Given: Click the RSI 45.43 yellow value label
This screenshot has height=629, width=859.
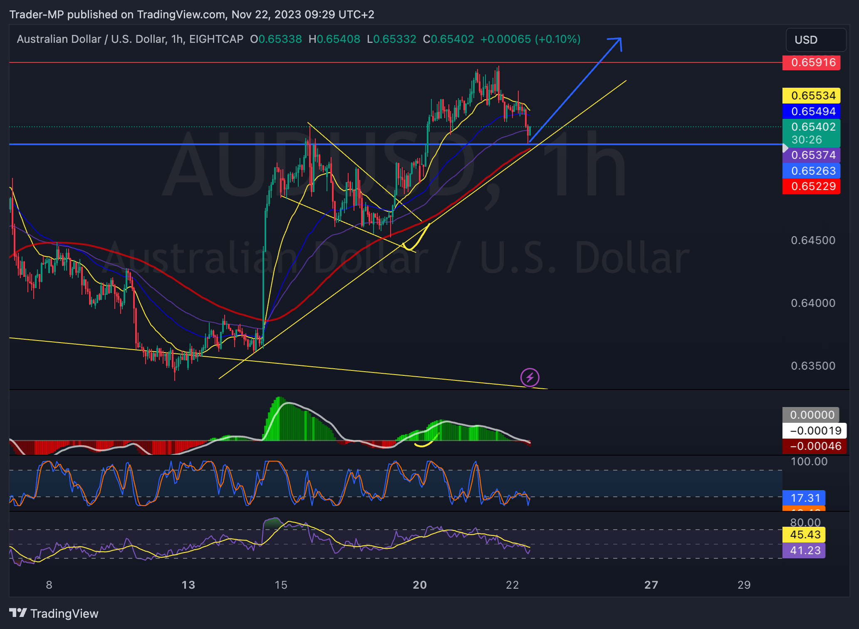Looking at the screenshot, I should (x=804, y=535).
